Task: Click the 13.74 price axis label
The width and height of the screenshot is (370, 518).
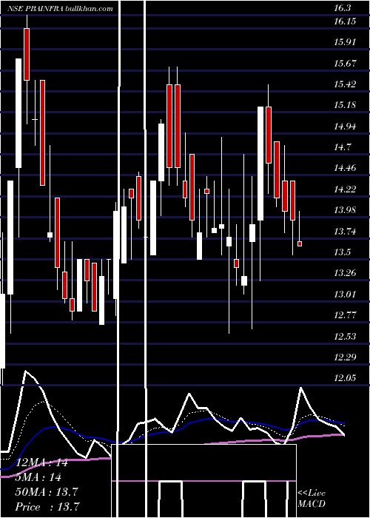Action: pos(346,231)
